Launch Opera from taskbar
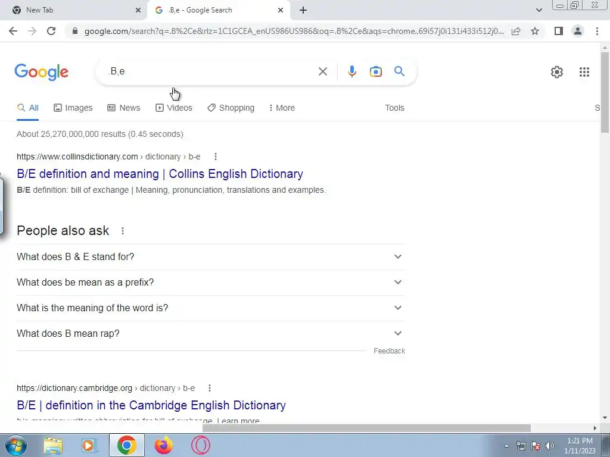610x457 pixels. [201, 445]
